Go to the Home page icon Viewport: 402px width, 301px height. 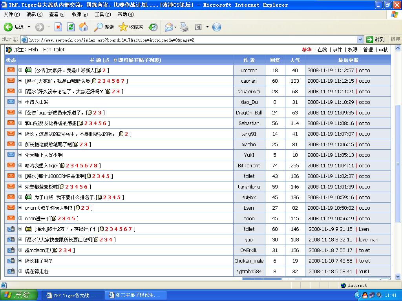(83, 27)
